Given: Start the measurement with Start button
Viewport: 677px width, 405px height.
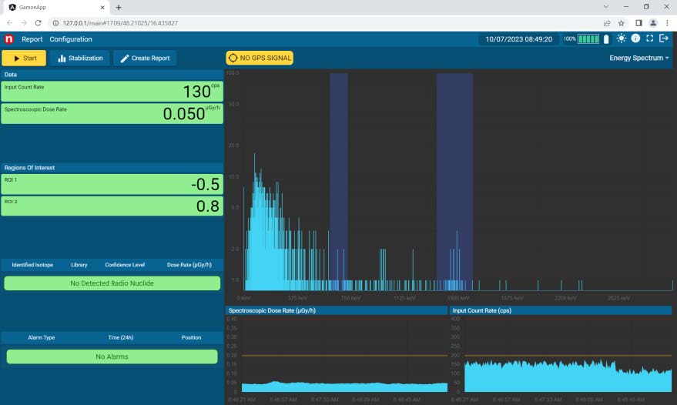Looking at the screenshot, I should coord(24,58).
